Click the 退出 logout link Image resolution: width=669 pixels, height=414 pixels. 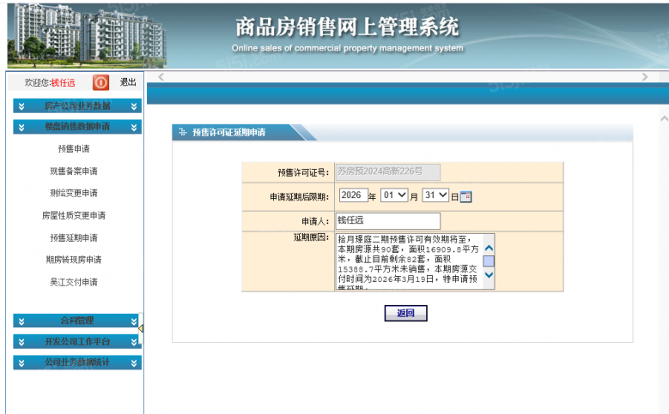(128, 82)
